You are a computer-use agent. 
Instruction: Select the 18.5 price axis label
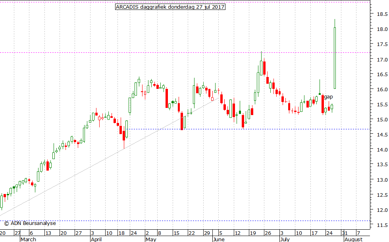pos(382,14)
